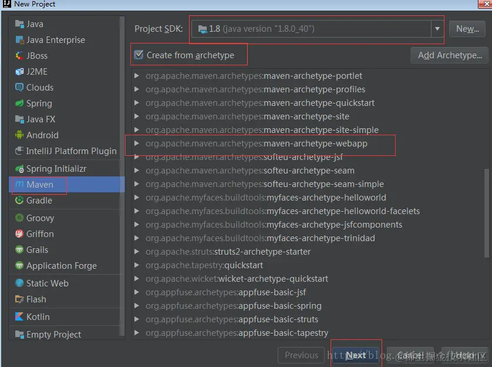492x367 pixels.
Task: Click the Java Enterprise icon
Action: point(19,40)
